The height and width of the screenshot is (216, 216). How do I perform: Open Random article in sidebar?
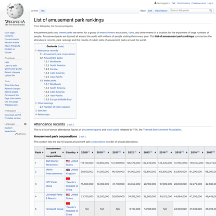pyautogui.click(x=12, y=43)
